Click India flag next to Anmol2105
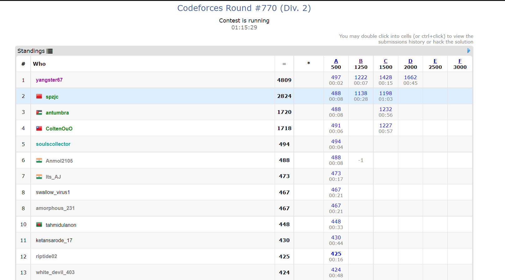Screen dimensions: 505x280 (39, 160)
